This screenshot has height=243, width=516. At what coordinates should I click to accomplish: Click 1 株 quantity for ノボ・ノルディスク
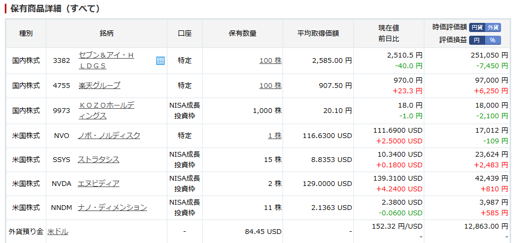tap(275, 135)
